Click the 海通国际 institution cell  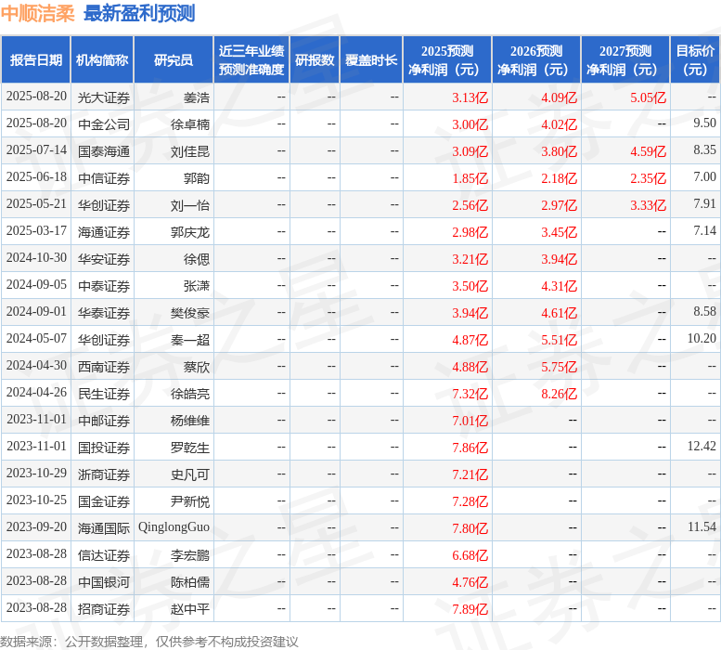(104, 528)
